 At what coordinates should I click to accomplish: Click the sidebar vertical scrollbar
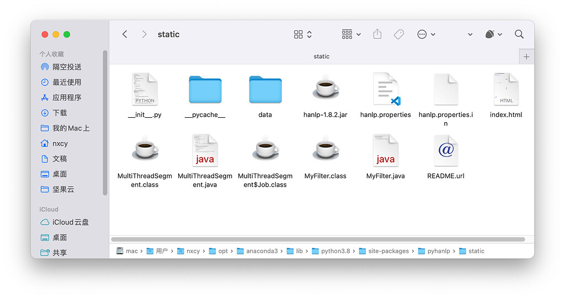point(105,123)
